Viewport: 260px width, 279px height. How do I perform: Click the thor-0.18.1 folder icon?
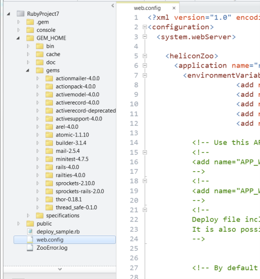[49, 199]
